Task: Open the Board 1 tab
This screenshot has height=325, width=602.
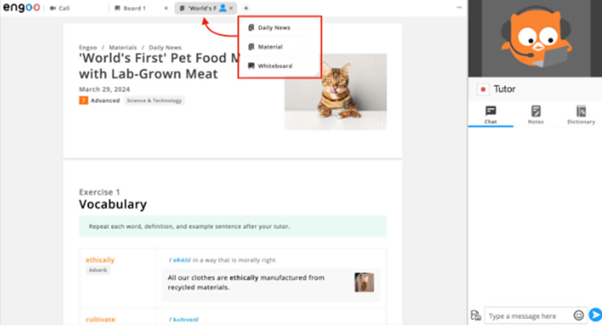Action: [x=131, y=8]
